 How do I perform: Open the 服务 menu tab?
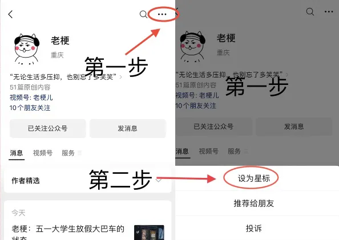click(x=68, y=153)
